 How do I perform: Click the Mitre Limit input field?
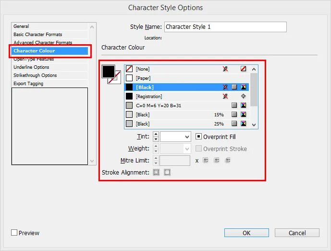pyautogui.click(x=175, y=161)
